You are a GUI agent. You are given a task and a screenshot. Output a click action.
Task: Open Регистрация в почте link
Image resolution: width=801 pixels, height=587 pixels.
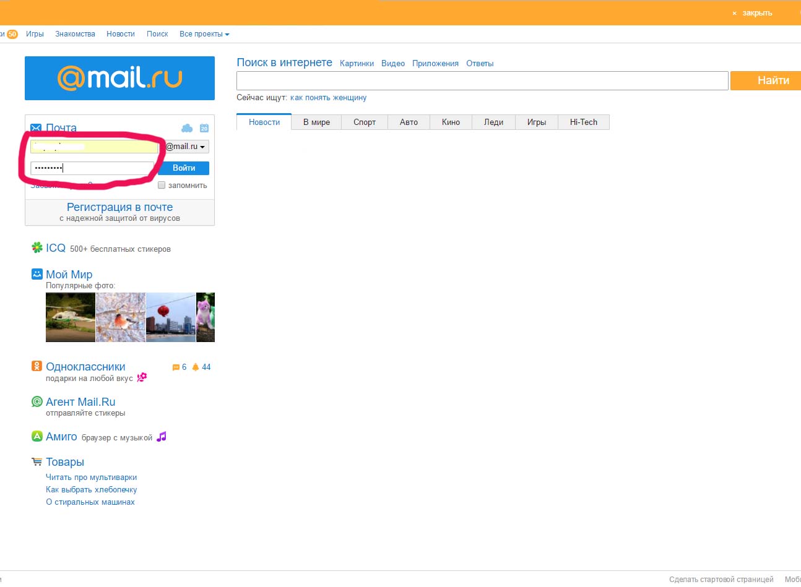click(119, 207)
